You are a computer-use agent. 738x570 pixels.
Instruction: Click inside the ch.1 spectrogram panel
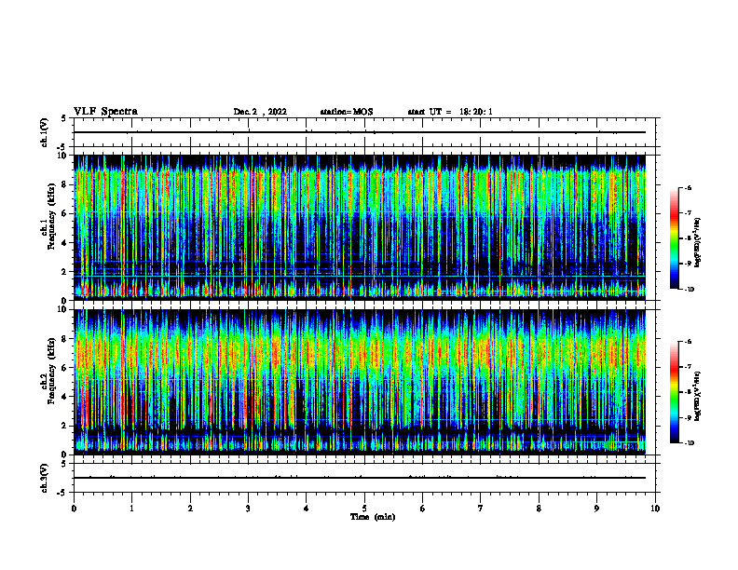coord(359,227)
